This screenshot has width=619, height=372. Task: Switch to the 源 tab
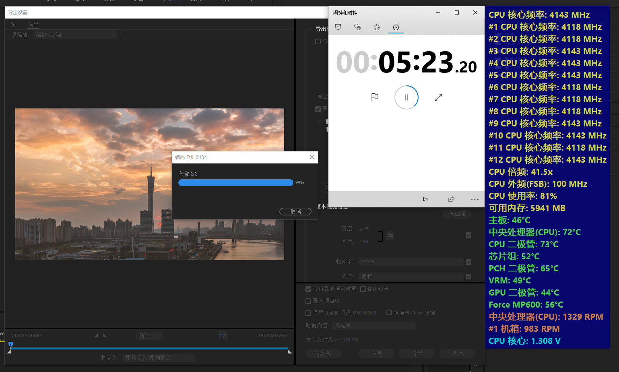(14, 25)
